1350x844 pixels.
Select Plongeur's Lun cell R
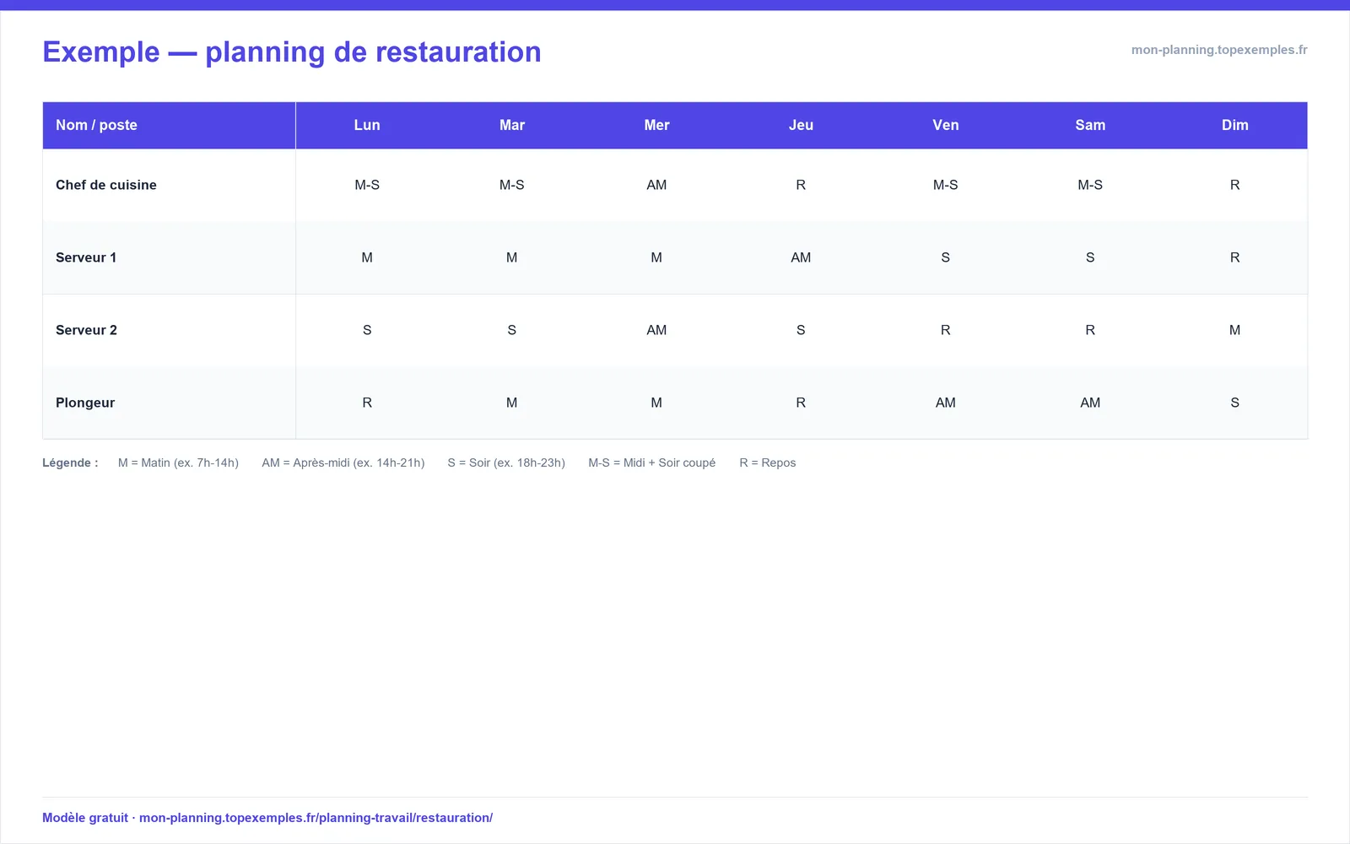[367, 403]
